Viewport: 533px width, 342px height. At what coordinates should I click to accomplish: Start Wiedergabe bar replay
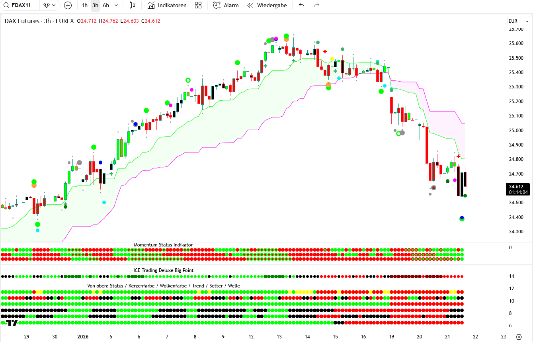pos(267,5)
